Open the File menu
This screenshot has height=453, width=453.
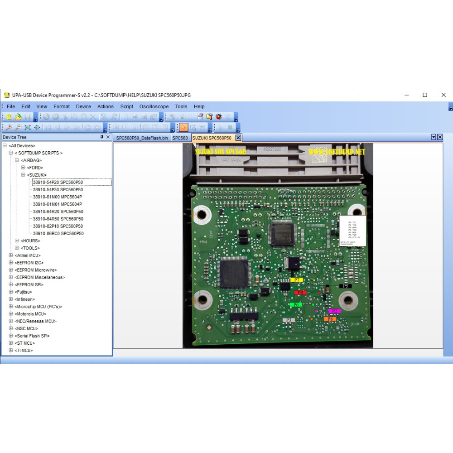(x=11, y=106)
